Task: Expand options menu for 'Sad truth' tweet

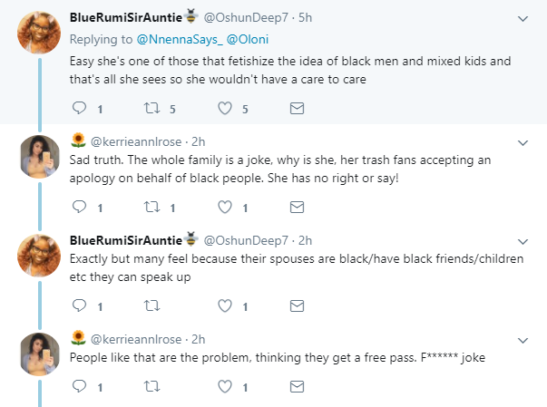Action: pyautogui.click(x=523, y=143)
